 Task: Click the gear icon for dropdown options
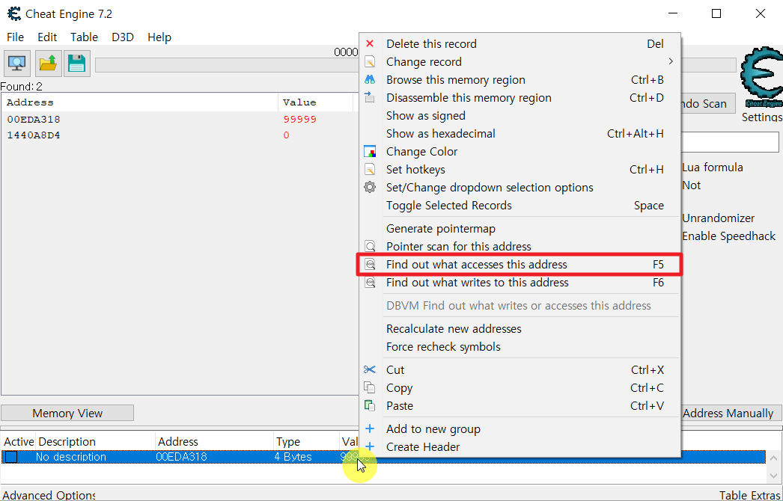tap(370, 188)
